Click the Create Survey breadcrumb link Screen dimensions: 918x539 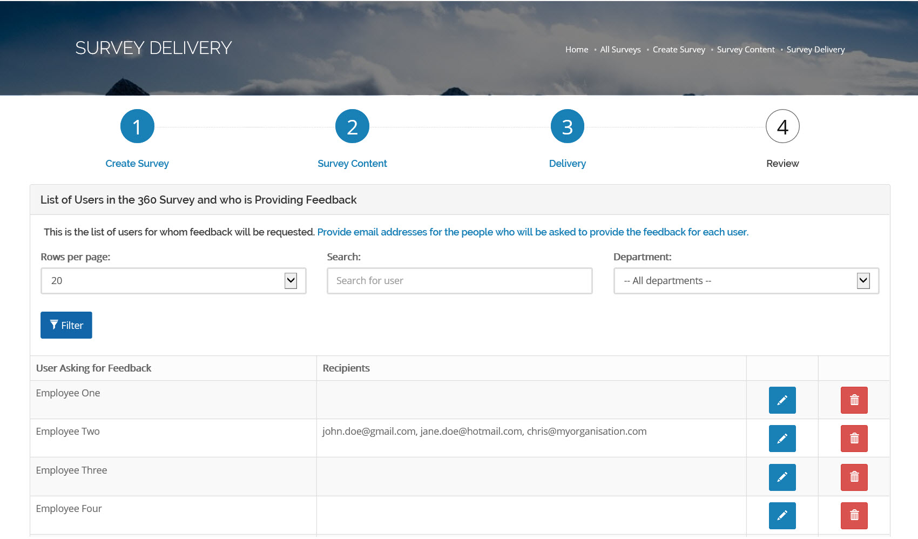[x=678, y=50]
